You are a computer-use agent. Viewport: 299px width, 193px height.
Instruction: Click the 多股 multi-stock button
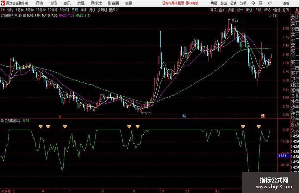pos(231,10)
